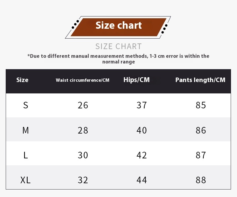
Task: Click the measurement error disclaimer note
Action: pos(118,59)
